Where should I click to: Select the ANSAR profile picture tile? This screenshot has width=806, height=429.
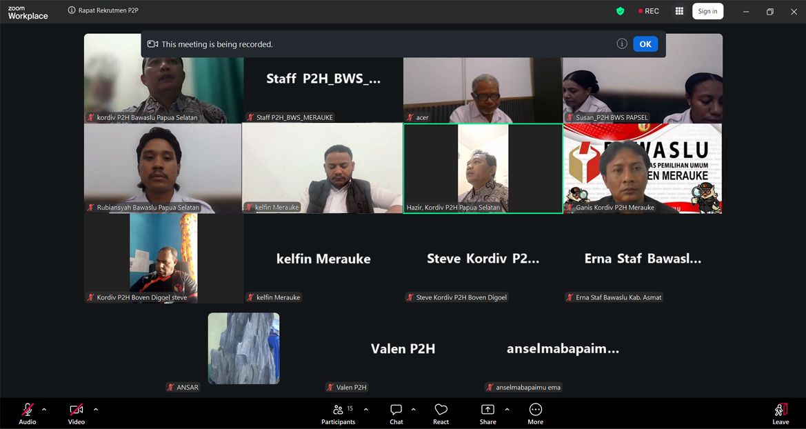pyautogui.click(x=243, y=348)
